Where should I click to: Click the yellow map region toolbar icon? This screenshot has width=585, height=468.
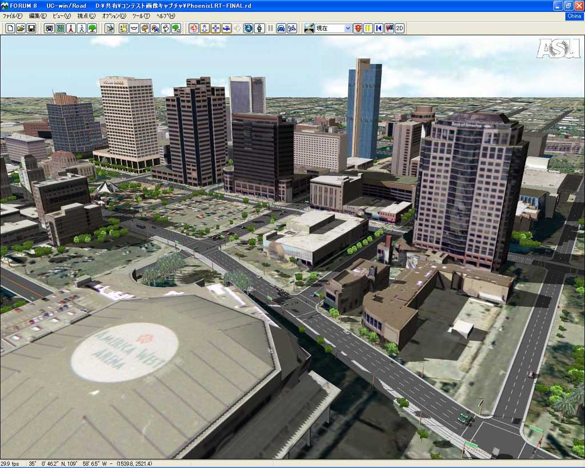tap(123, 29)
